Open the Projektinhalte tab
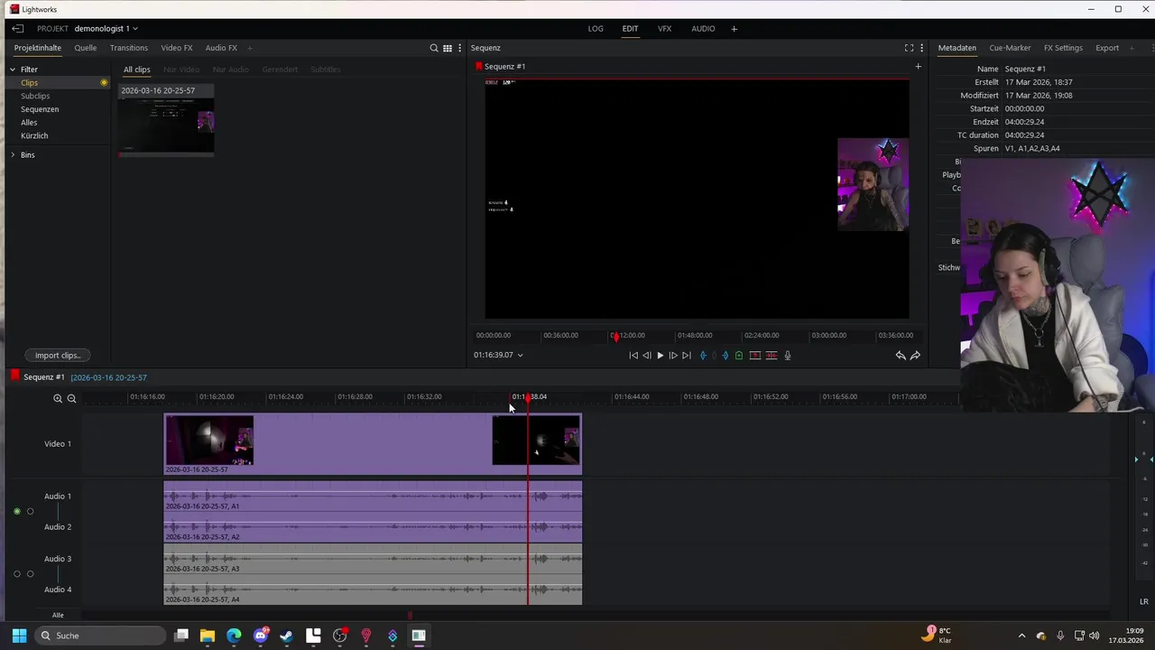Image resolution: width=1155 pixels, height=650 pixels. click(38, 48)
